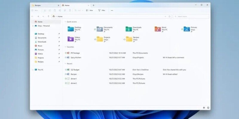Click the pin icon beside sidebar Music
Viewport: 239px width, 119px height.
point(59,46)
